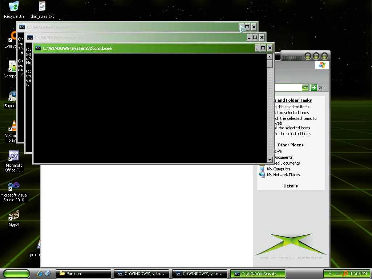The height and width of the screenshot is (279, 372).
Task: Maximize the middle cmd.exe window
Action: click(x=255, y=37)
